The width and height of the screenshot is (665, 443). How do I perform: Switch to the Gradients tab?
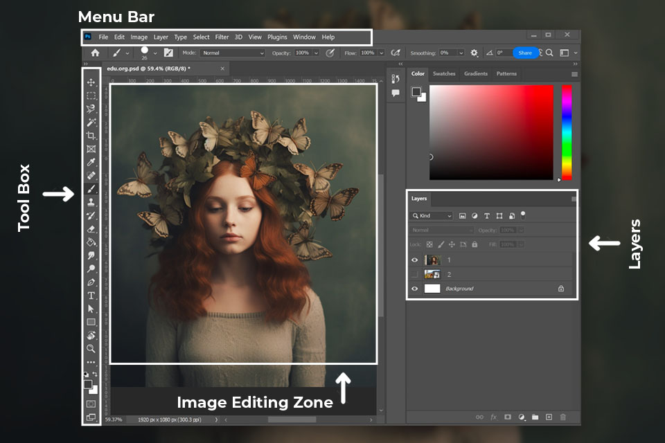[x=476, y=74]
